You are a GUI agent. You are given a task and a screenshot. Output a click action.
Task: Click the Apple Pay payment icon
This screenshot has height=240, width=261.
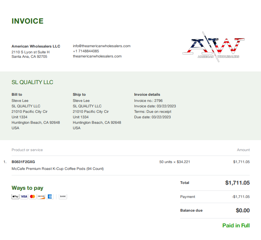click(15, 197)
